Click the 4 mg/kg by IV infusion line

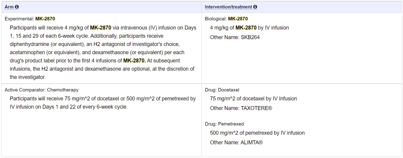tap(249, 28)
